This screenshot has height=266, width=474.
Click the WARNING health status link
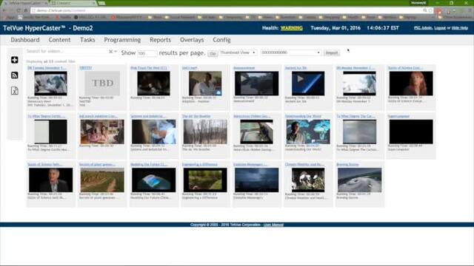pyautogui.click(x=291, y=28)
